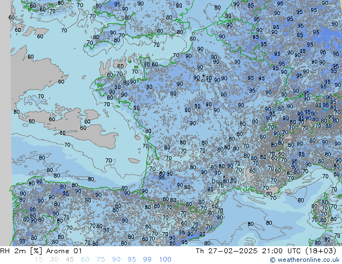
Task: Select legend value 99 in the scale
Action: pos(147,260)
